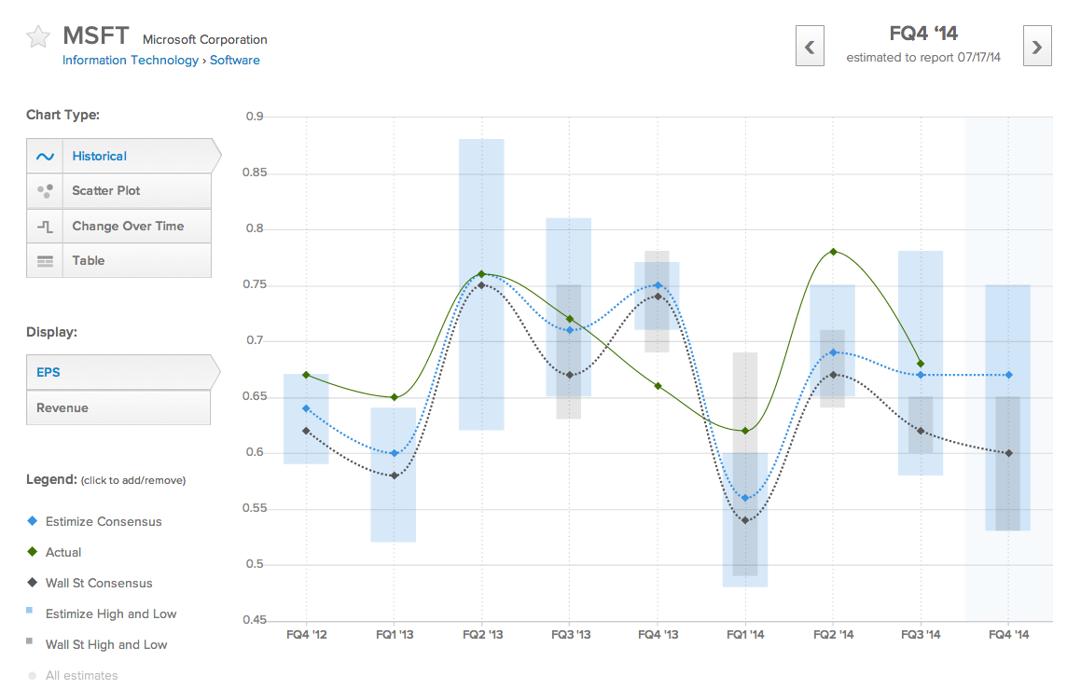Viewport: 1081px width, 689px height.
Task: Select the Scatter Plot chart type
Action: (x=118, y=191)
